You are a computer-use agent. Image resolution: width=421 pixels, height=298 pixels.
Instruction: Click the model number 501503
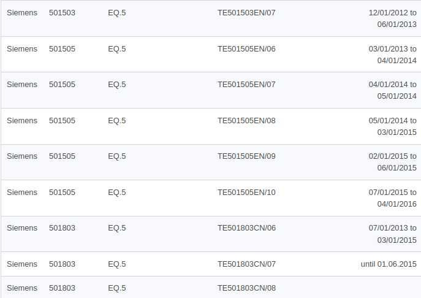pyautogui.click(x=62, y=13)
